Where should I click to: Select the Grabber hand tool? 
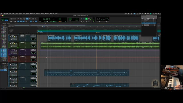coord(30,19)
